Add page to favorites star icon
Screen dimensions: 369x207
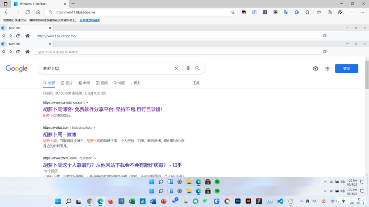[232, 13]
